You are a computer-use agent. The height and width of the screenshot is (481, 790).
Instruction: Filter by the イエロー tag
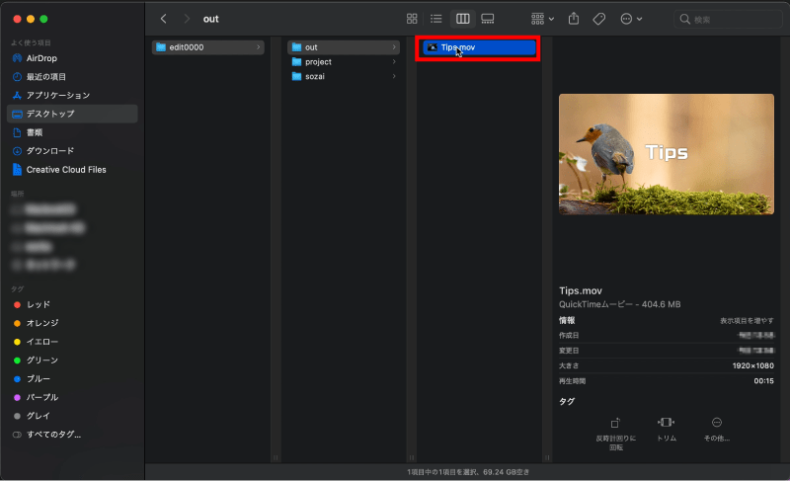coord(72,342)
